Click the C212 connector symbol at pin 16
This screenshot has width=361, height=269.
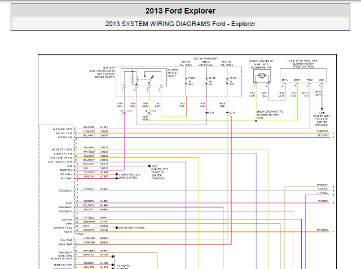click(124, 113)
